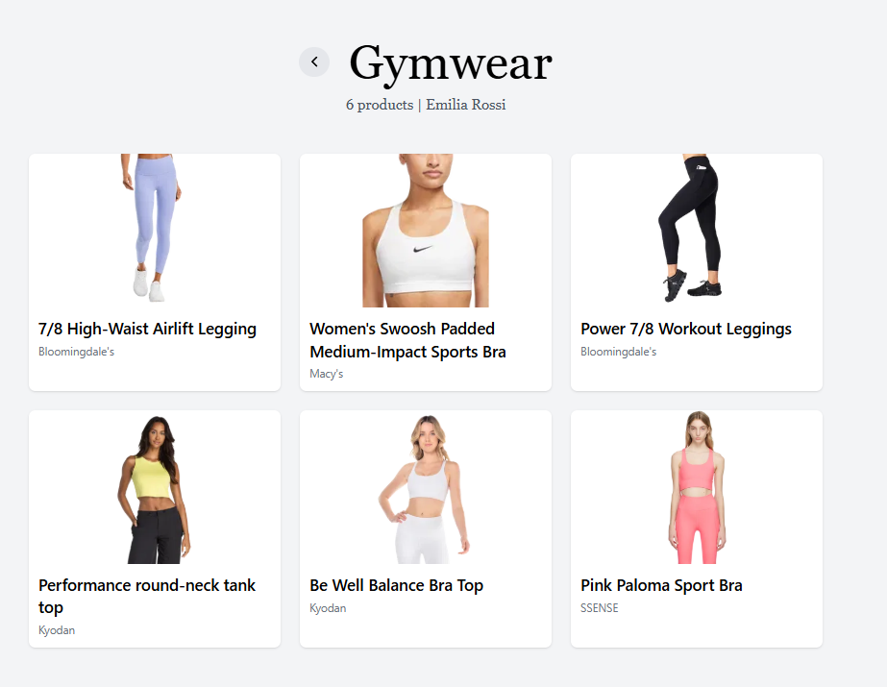Click the SSENSE retailer label

[599, 608]
